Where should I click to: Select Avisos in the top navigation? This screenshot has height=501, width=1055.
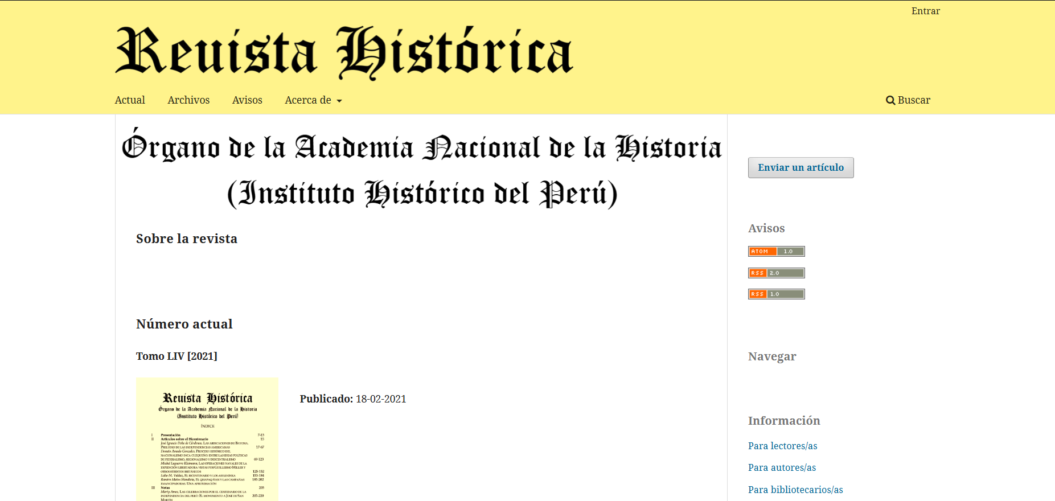247,100
